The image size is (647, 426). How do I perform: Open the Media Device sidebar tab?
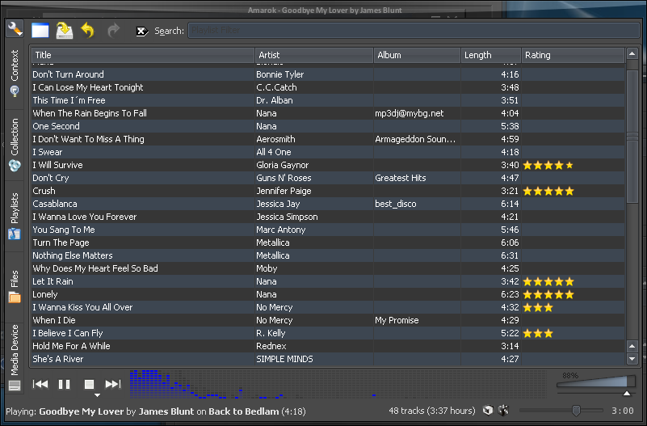click(15, 357)
